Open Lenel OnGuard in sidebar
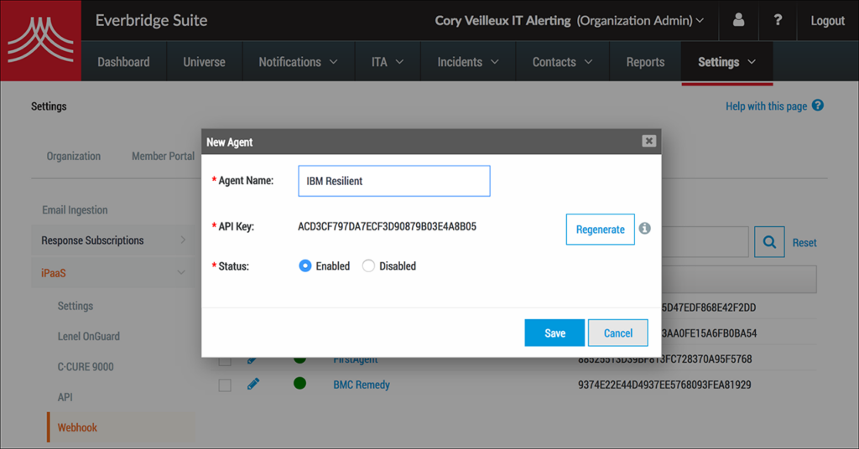Screen dimensions: 859x449 pyautogui.click(x=89, y=337)
